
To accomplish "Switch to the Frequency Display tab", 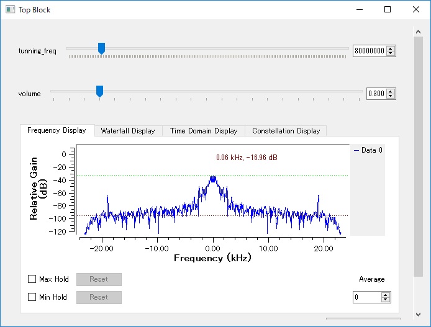I will click(x=57, y=130).
